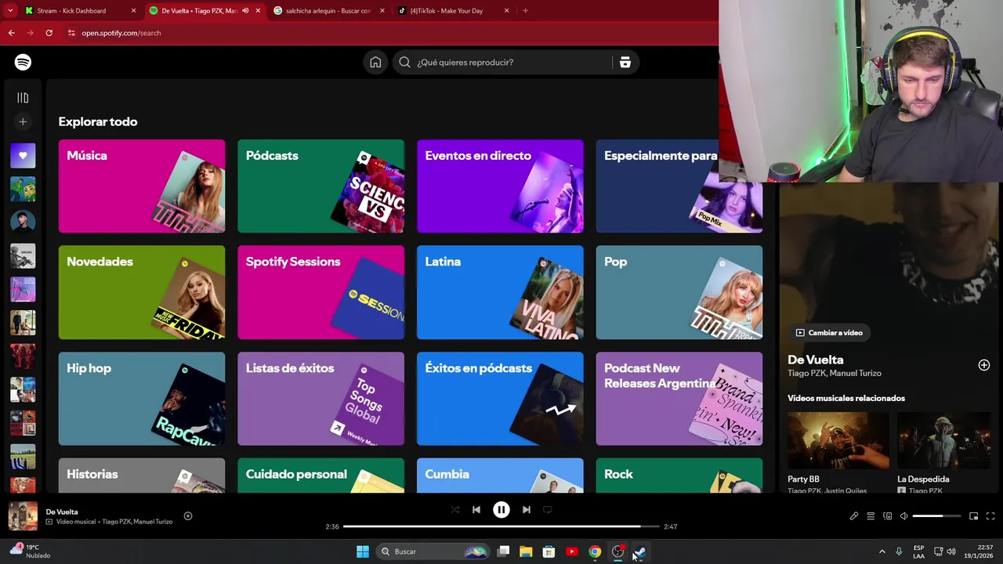Toggle shuffle playback

[x=455, y=510]
